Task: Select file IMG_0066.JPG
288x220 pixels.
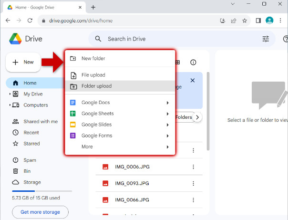Action: coord(149,200)
